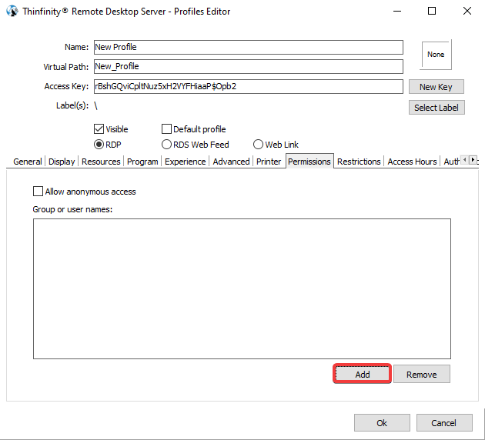
Task: Cancel the profile editor dialog
Action: 444,423
